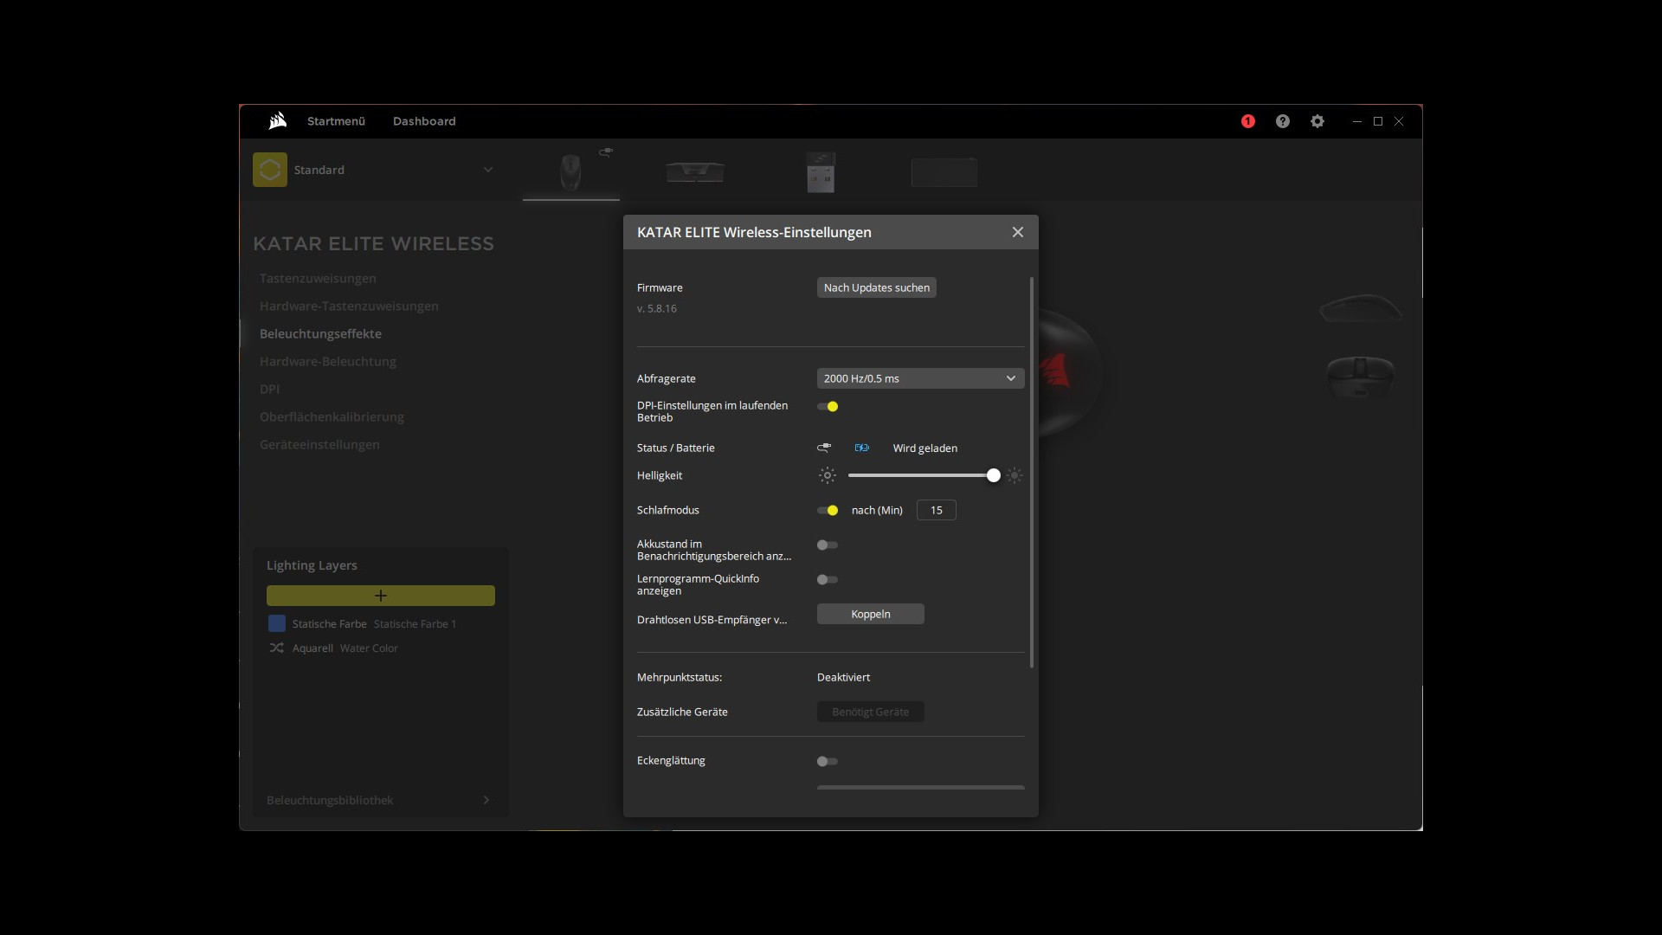Viewport: 1662px width, 935px height.
Task: Open the help question mark icon
Action: pyautogui.click(x=1282, y=121)
